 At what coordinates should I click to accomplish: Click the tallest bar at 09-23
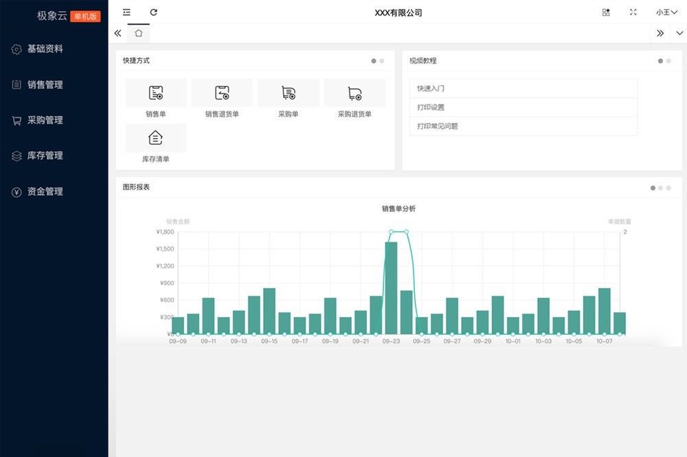pos(391,288)
